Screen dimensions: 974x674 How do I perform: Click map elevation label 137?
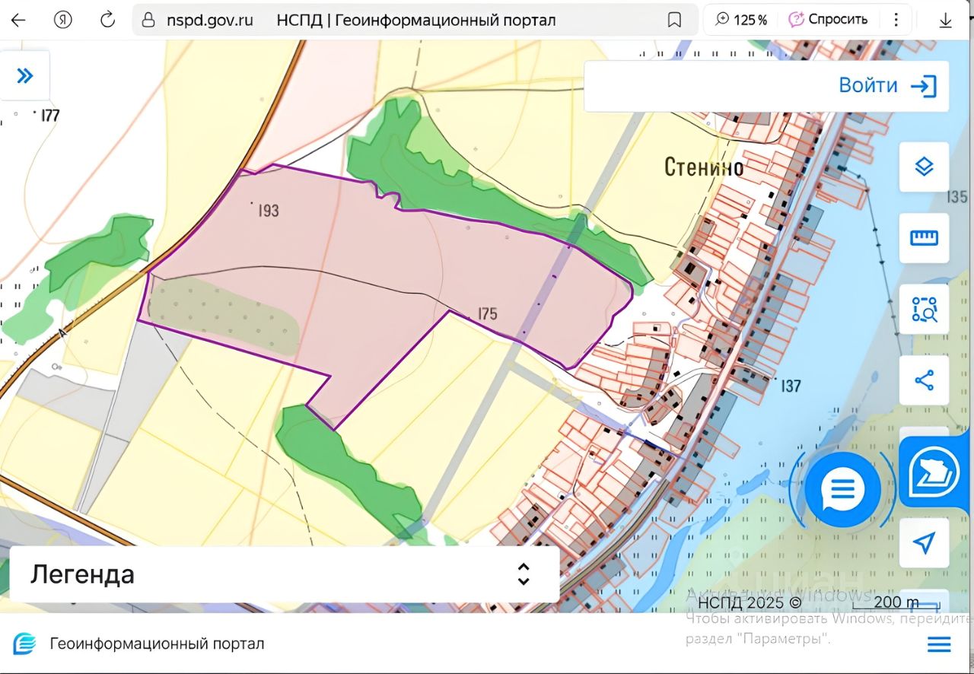pyautogui.click(x=791, y=386)
